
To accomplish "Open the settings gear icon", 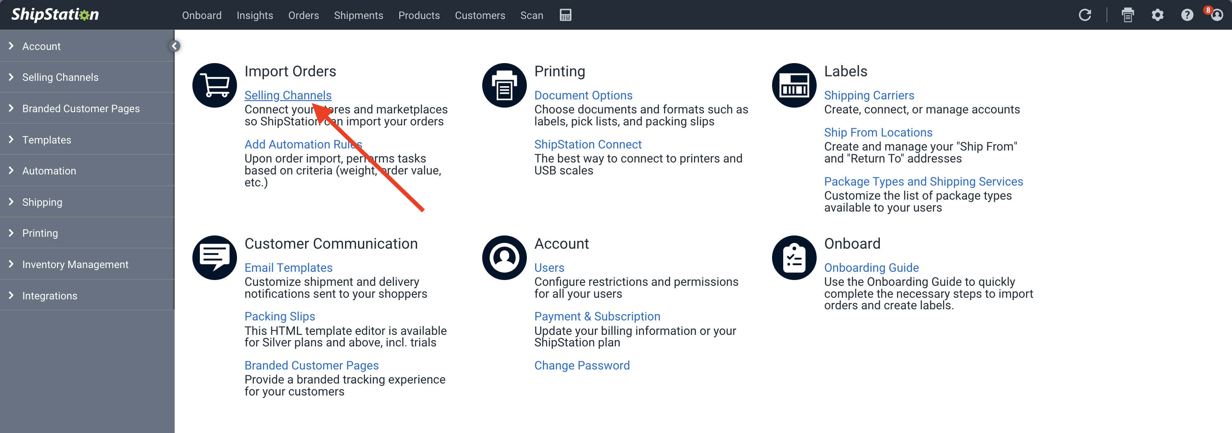I will coord(1157,15).
